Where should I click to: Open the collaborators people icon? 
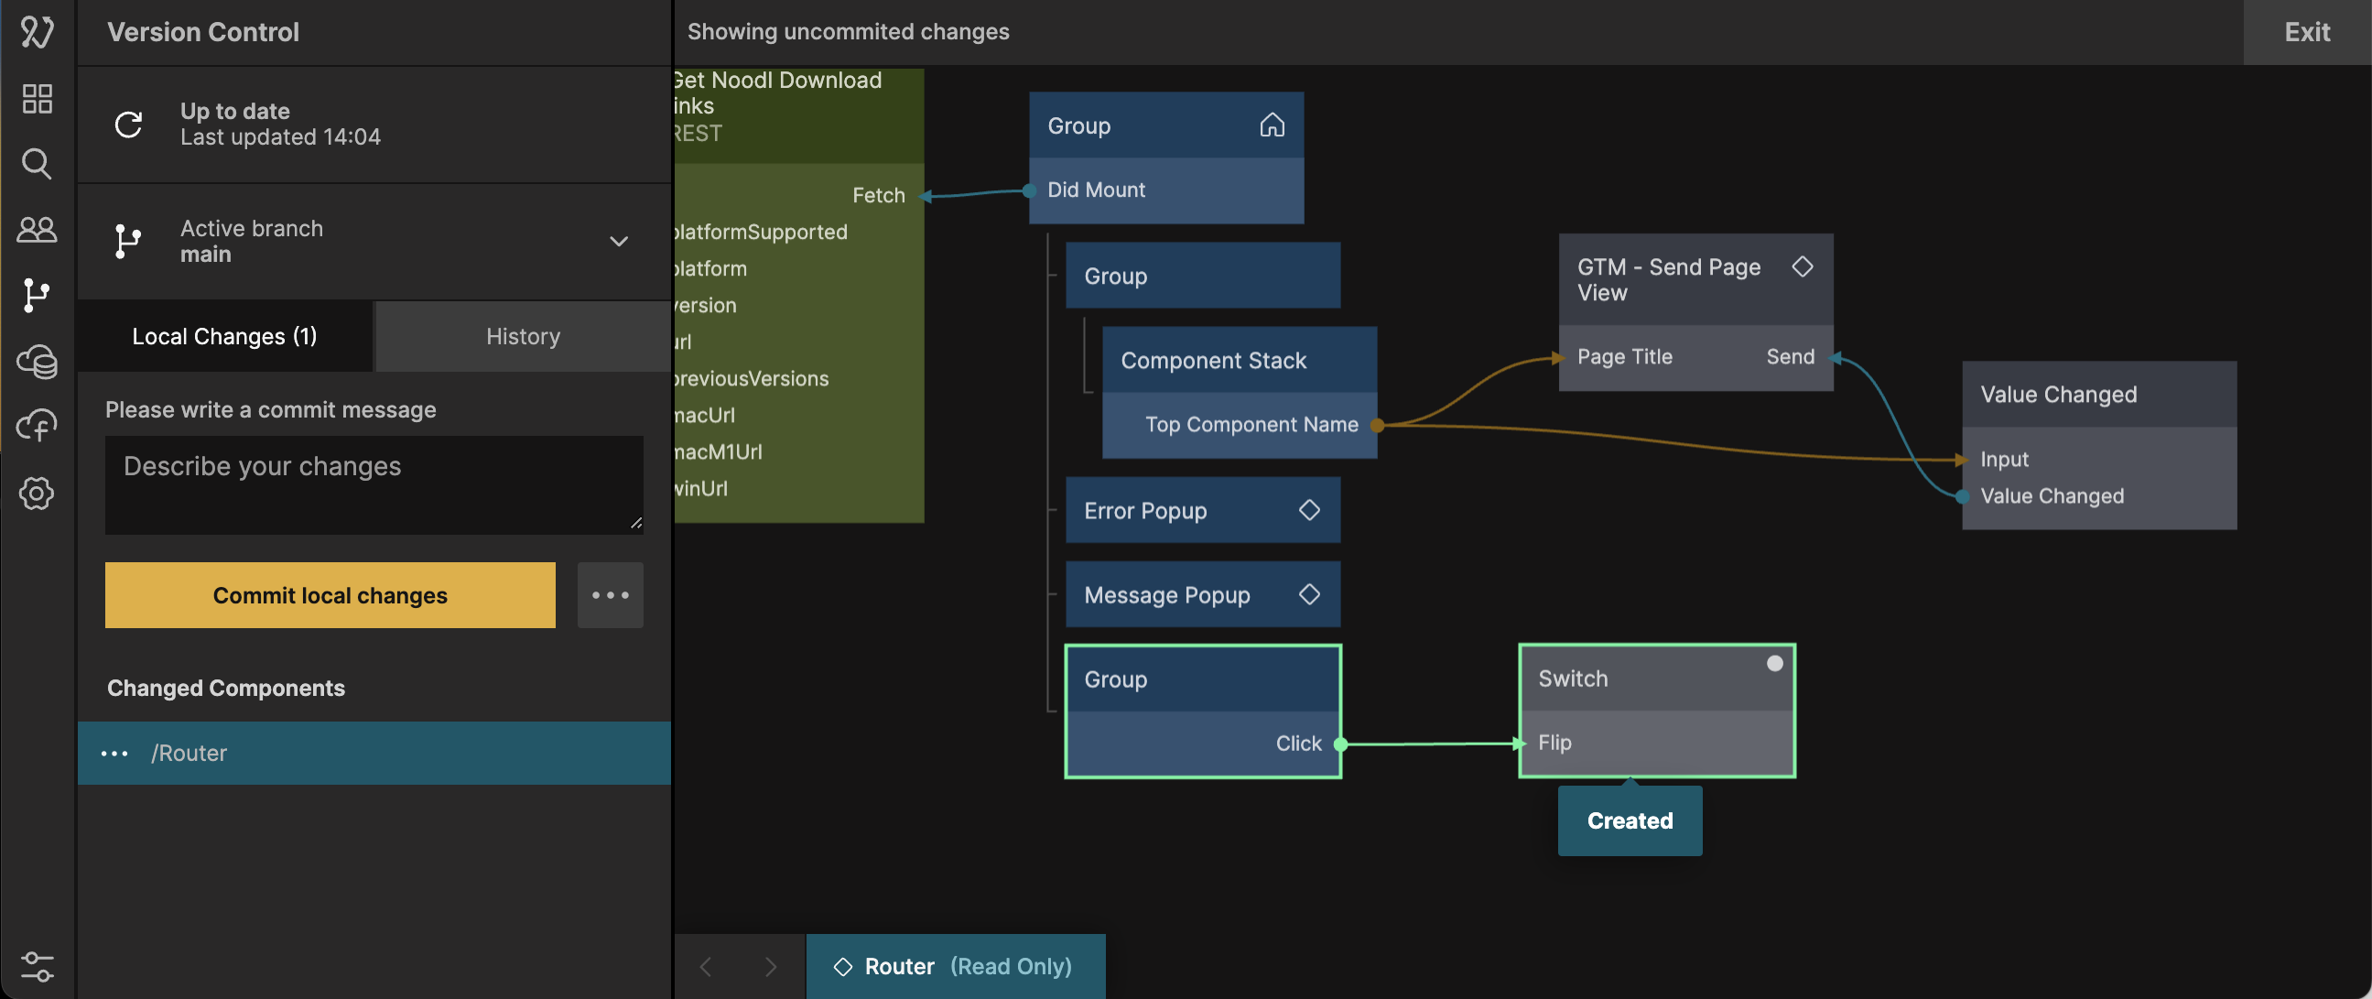pyautogui.click(x=37, y=229)
